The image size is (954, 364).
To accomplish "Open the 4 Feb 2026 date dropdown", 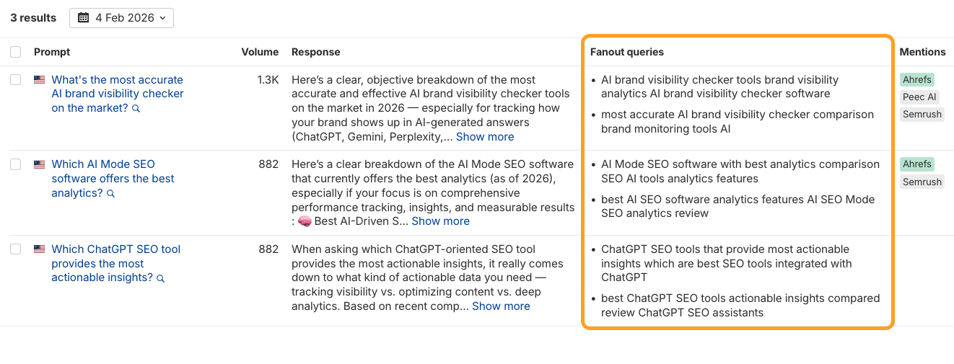I will point(121,18).
